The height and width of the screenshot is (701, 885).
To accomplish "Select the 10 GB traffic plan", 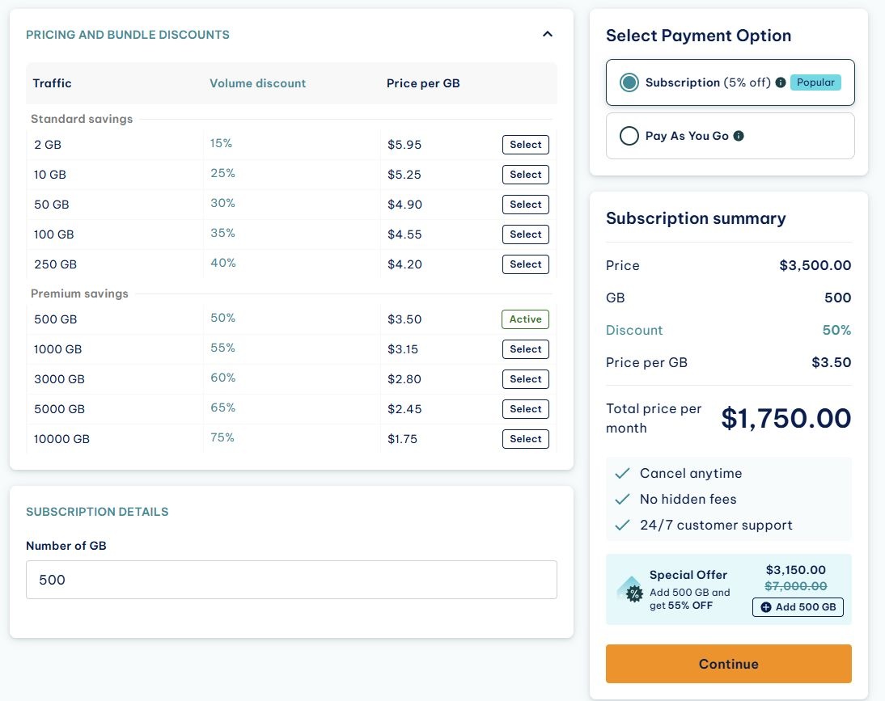I will pos(525,175).
